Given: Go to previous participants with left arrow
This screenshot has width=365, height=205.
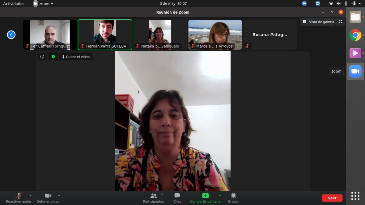Looking at the screenshot, I should [11, 35].
